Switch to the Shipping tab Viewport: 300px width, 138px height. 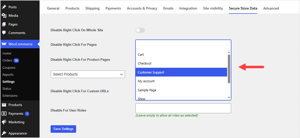pyautogui.click(x=92, y=8)
